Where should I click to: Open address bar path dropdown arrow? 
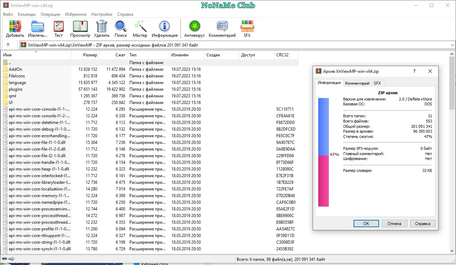452,45
